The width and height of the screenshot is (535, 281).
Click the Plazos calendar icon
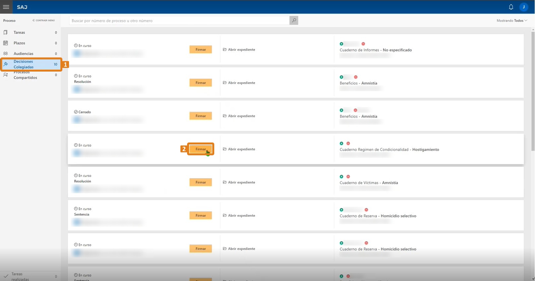[x=6, y=43]
